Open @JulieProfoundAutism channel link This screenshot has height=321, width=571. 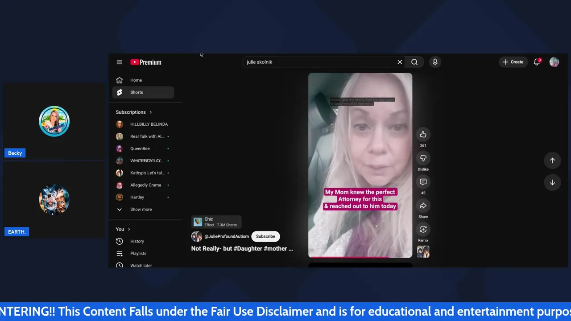click(x=227, y=236)
